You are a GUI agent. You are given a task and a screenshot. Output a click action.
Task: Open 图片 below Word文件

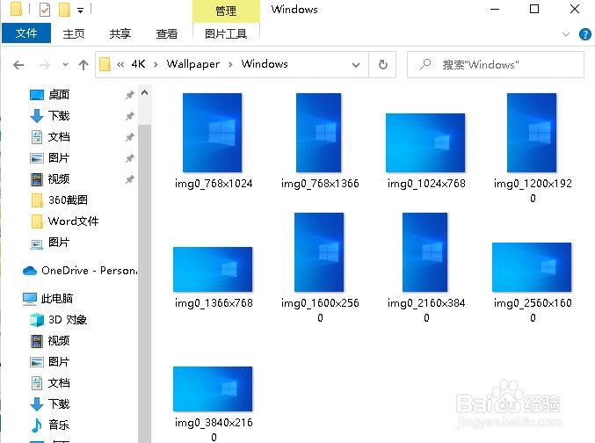pyautogui.click(x=59, y=243)
